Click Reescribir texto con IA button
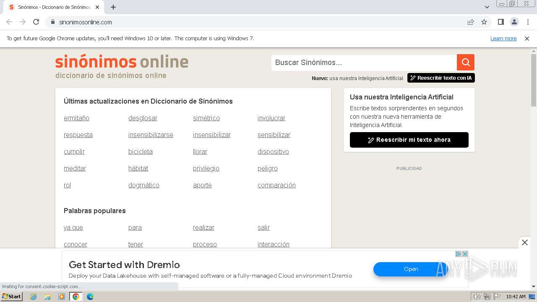 pyautogui.click(x=441, y=78)
